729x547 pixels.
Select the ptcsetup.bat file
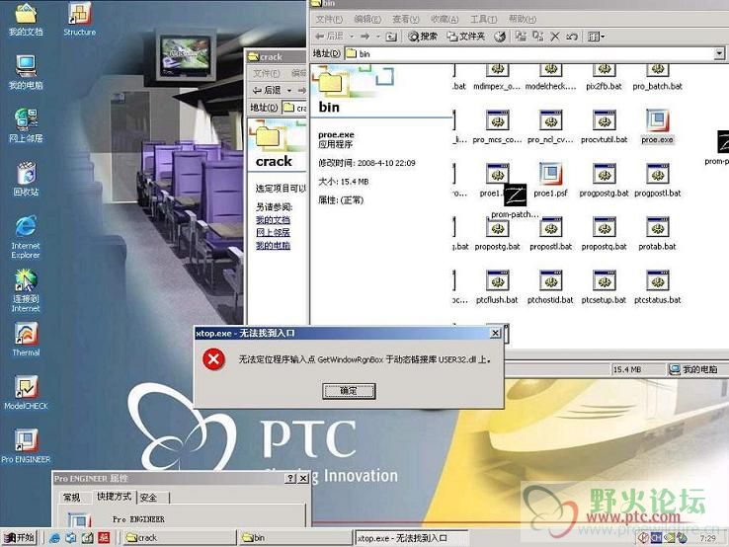604,286
